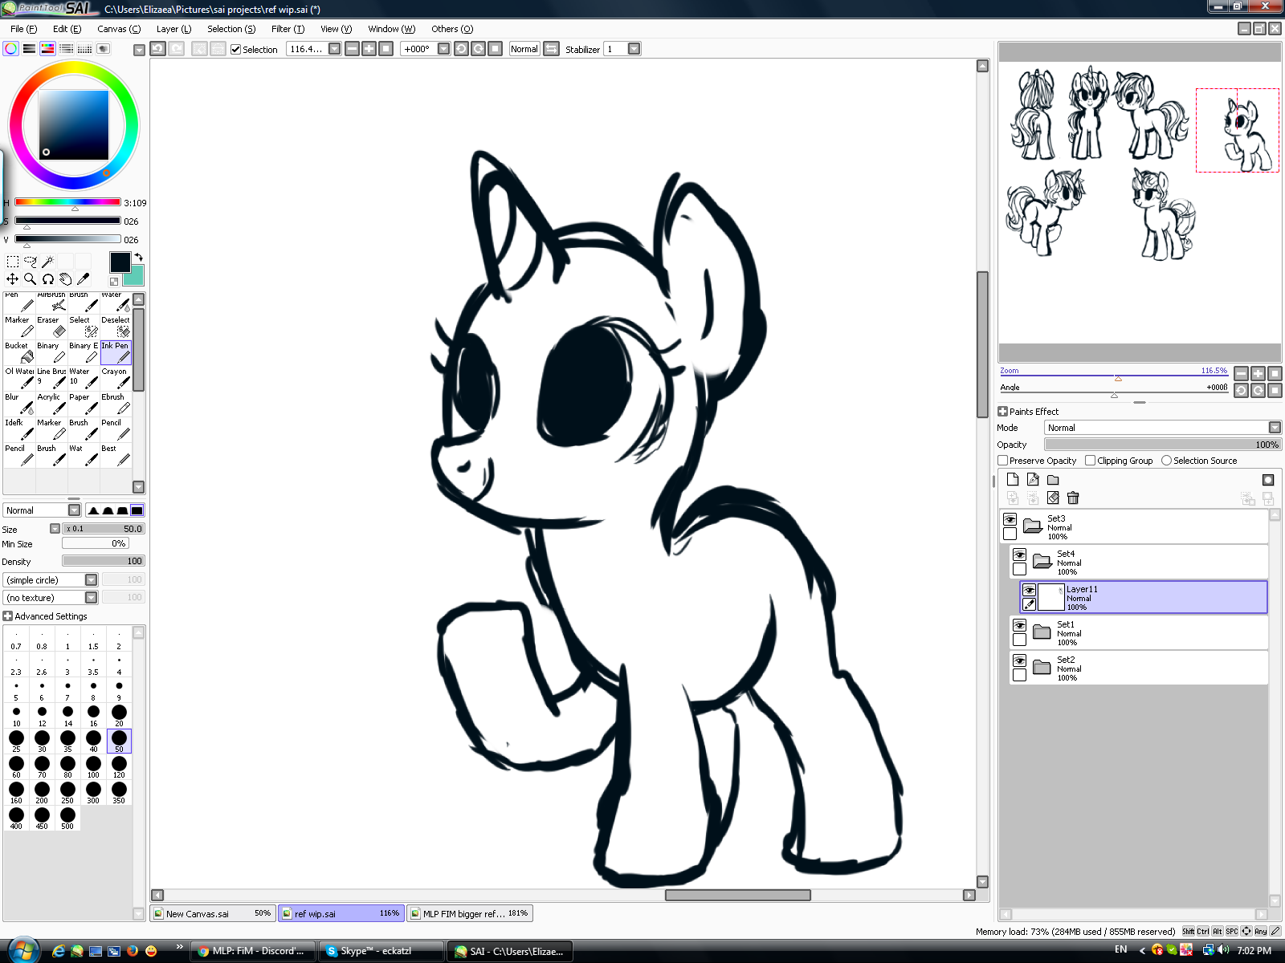
Task: Hide Layer11 using its eye icon
Action: 1030,590
